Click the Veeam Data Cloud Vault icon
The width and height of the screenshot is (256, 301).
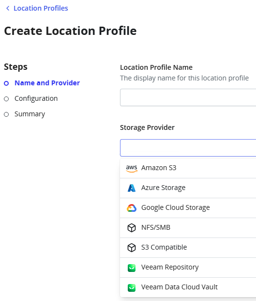point(132,287)
